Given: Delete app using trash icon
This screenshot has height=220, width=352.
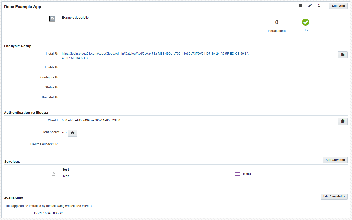Looking at the screenshot, I should 319,6.
